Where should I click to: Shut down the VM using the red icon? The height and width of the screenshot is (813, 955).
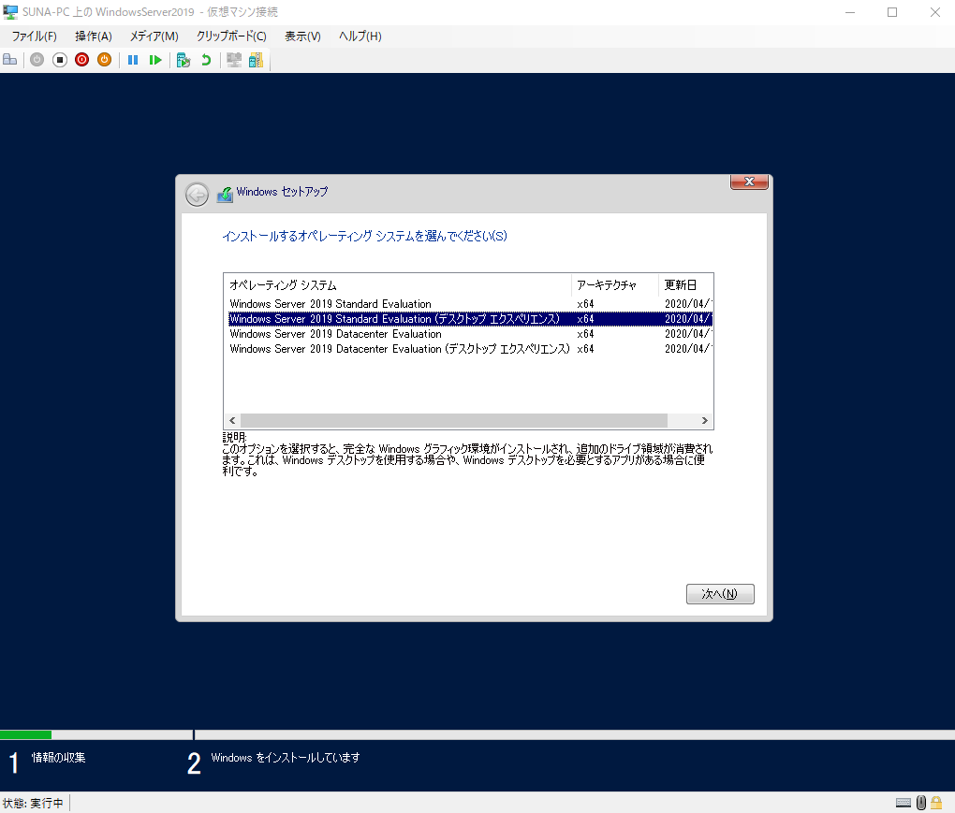click(x=82, y=60)
